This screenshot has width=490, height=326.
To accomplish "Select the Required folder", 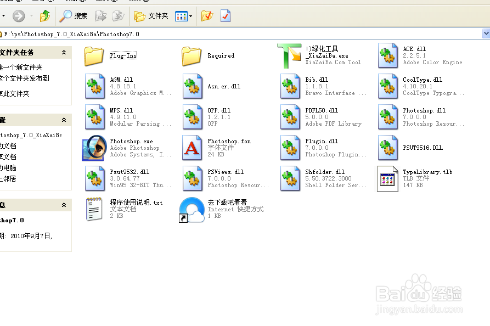I will point(192,57).
